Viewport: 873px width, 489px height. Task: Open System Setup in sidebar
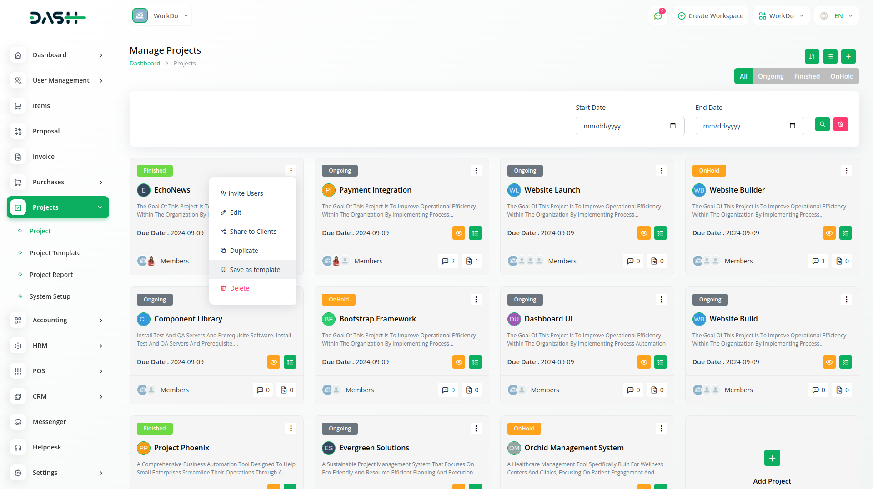pyautogui.click(x=50, y=296)
